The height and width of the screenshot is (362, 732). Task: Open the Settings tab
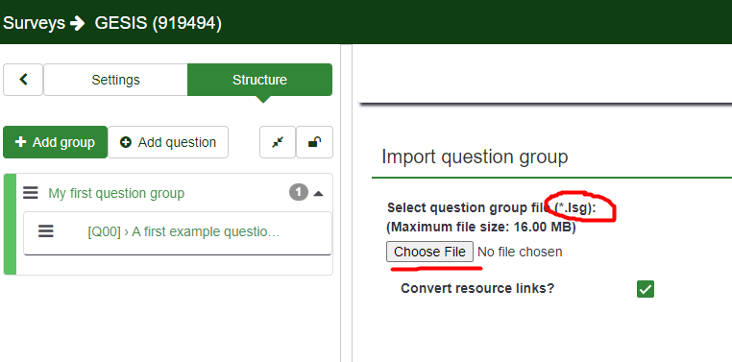pos(115,80)
